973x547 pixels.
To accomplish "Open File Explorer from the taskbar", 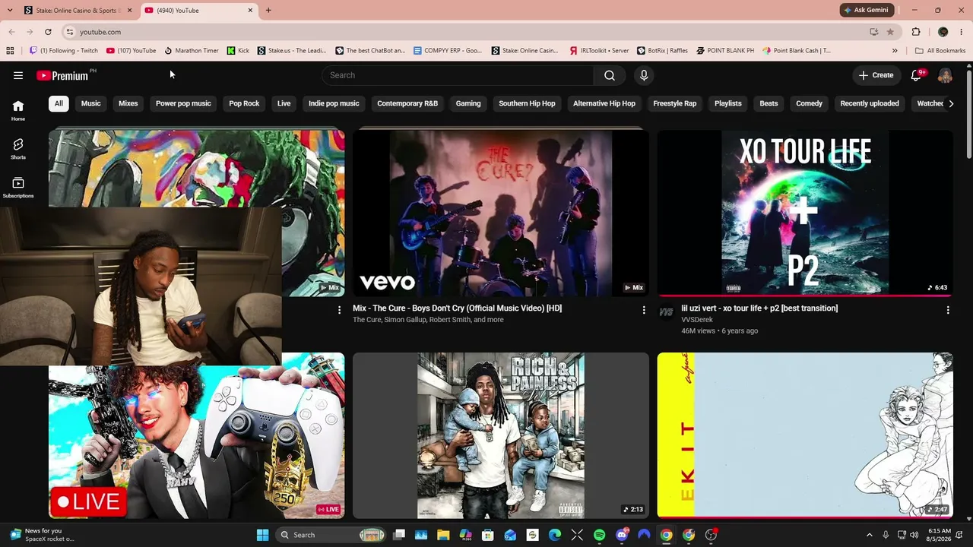I will point(443,535).
